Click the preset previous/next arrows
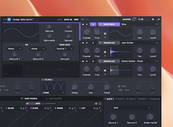The width and height of the screenshot is (173, 127). (5, 20)
